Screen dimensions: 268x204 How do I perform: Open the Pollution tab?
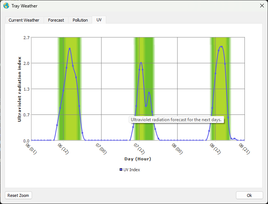(x=80, y=20)
